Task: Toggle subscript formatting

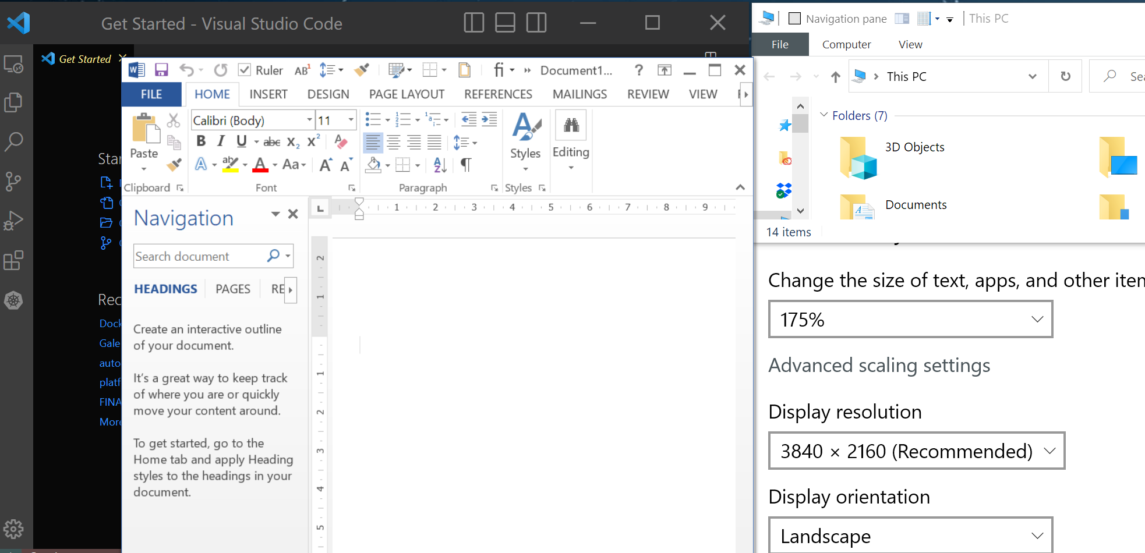Action: click(292, 141)
